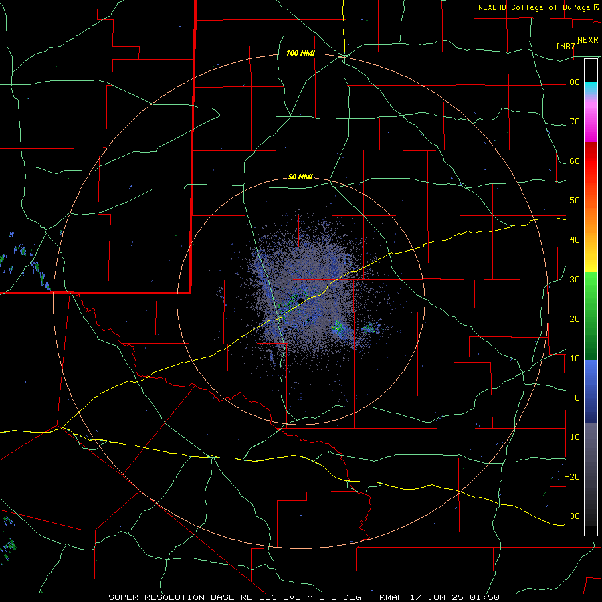602x602 pixels.
Task: Click the 80 value on dBZ scale
Action: point(575,82)
